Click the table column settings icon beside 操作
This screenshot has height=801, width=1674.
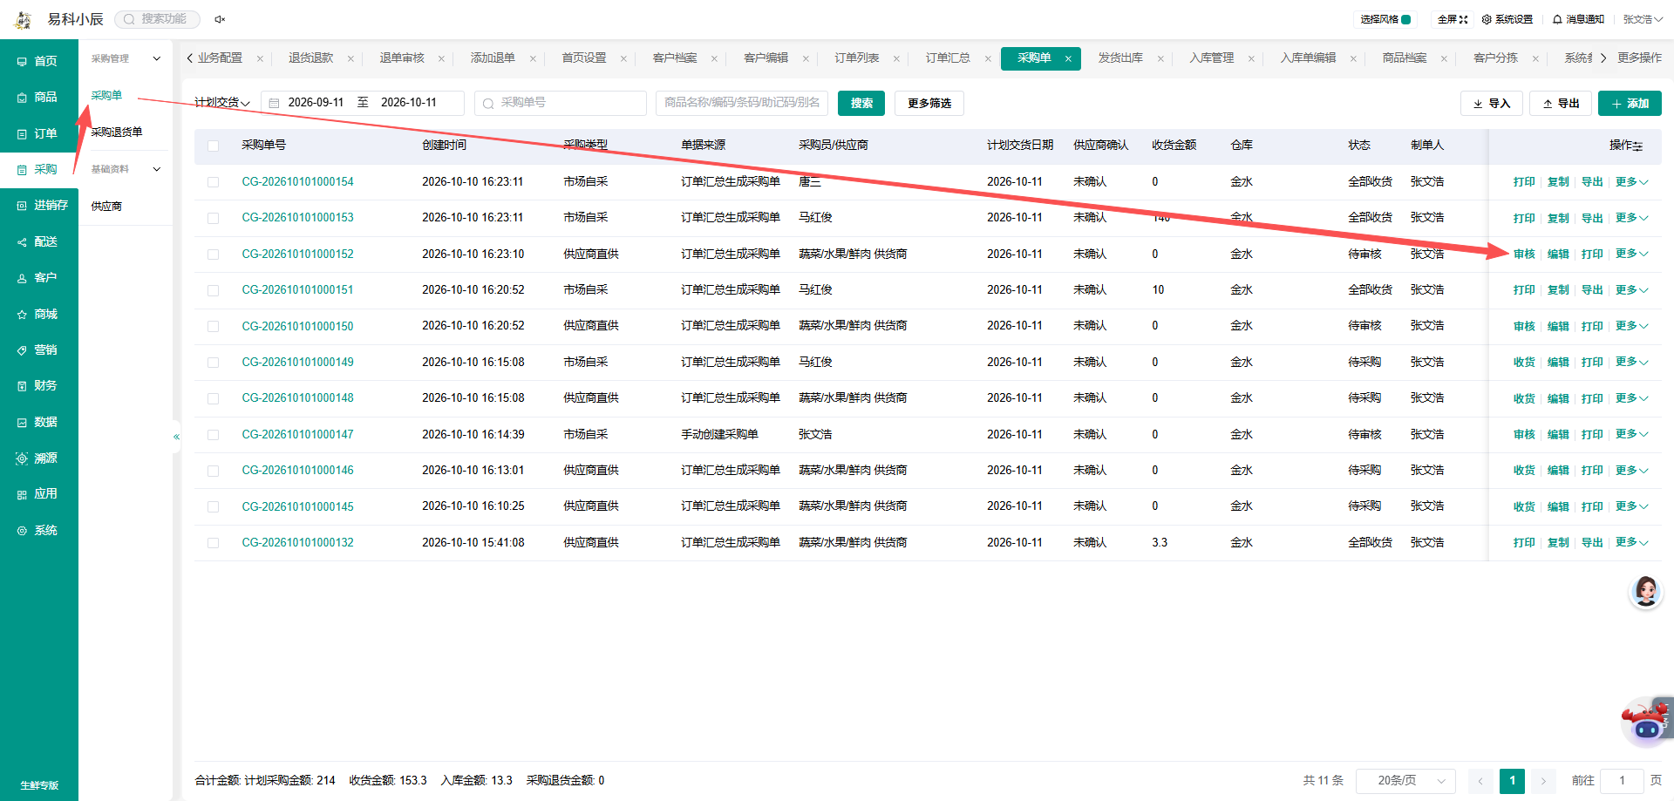(1638, 146)
